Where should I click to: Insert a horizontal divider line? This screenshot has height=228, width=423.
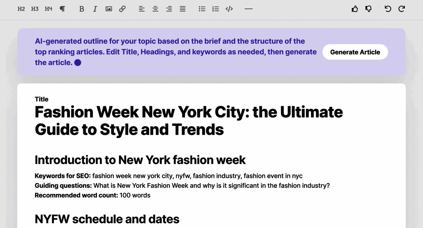(x=248, y=9)
